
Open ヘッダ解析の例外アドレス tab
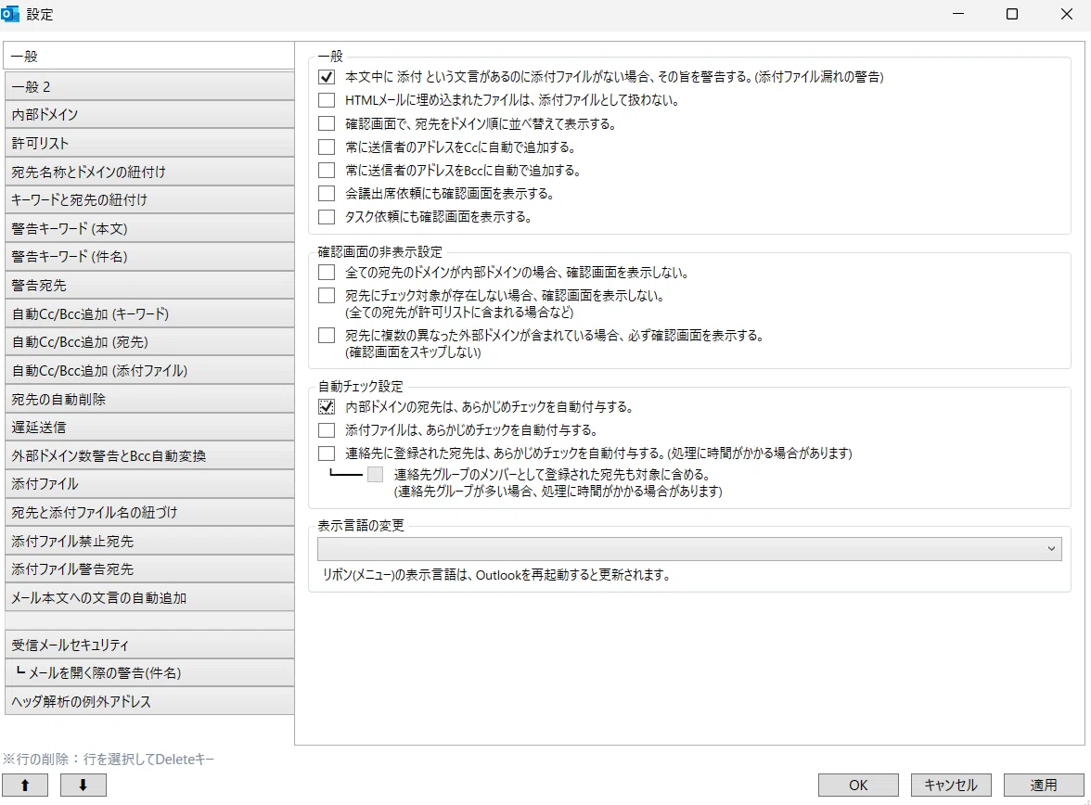[x=148, y=701]
